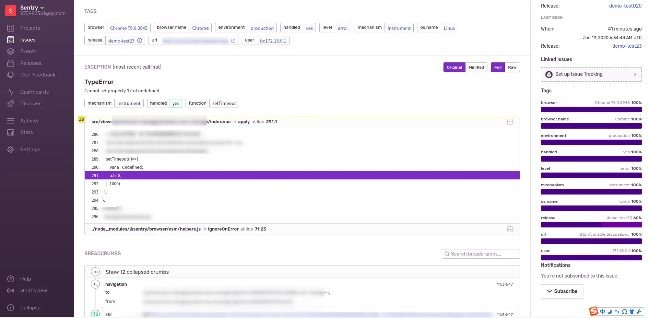Open Dashboards from the sidebar
The height and width of the screenshot is (318, 650).
tap(35, 92)
